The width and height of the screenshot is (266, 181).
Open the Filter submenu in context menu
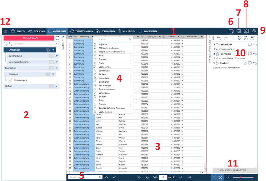(113, 56)
